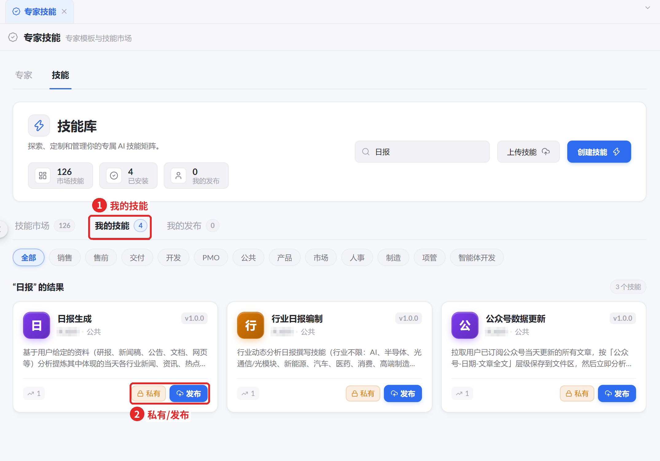Open the 我的发布 tab with count 0
Screen dimensions: 660x461
point(193,226)
